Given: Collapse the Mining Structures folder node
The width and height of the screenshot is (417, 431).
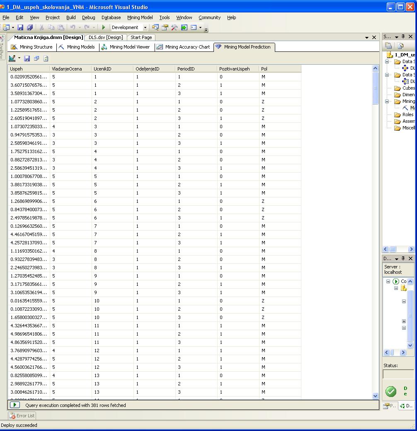Looking at the screenshot, I should pos(387,101).
